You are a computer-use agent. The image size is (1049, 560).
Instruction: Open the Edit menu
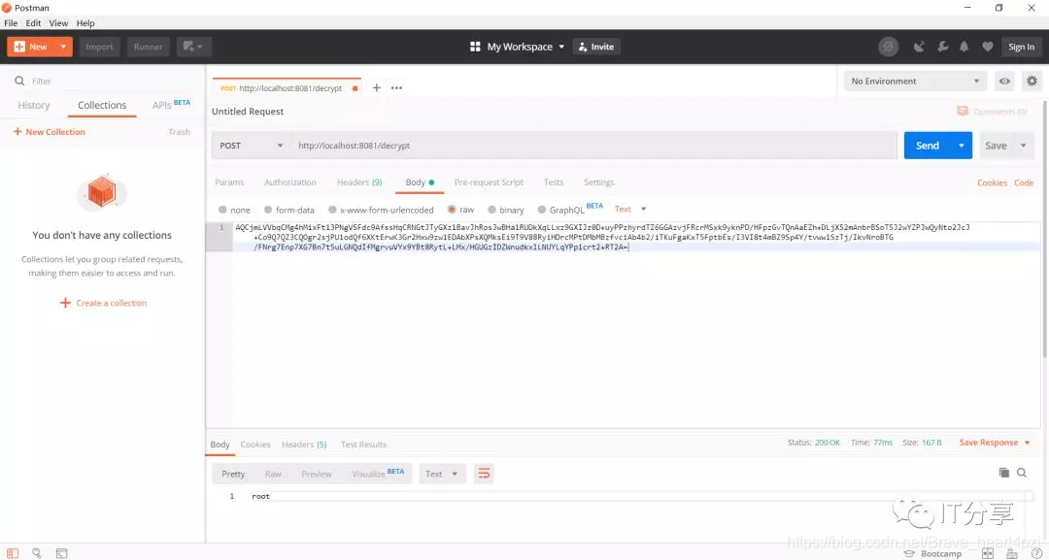click(33, 22)
